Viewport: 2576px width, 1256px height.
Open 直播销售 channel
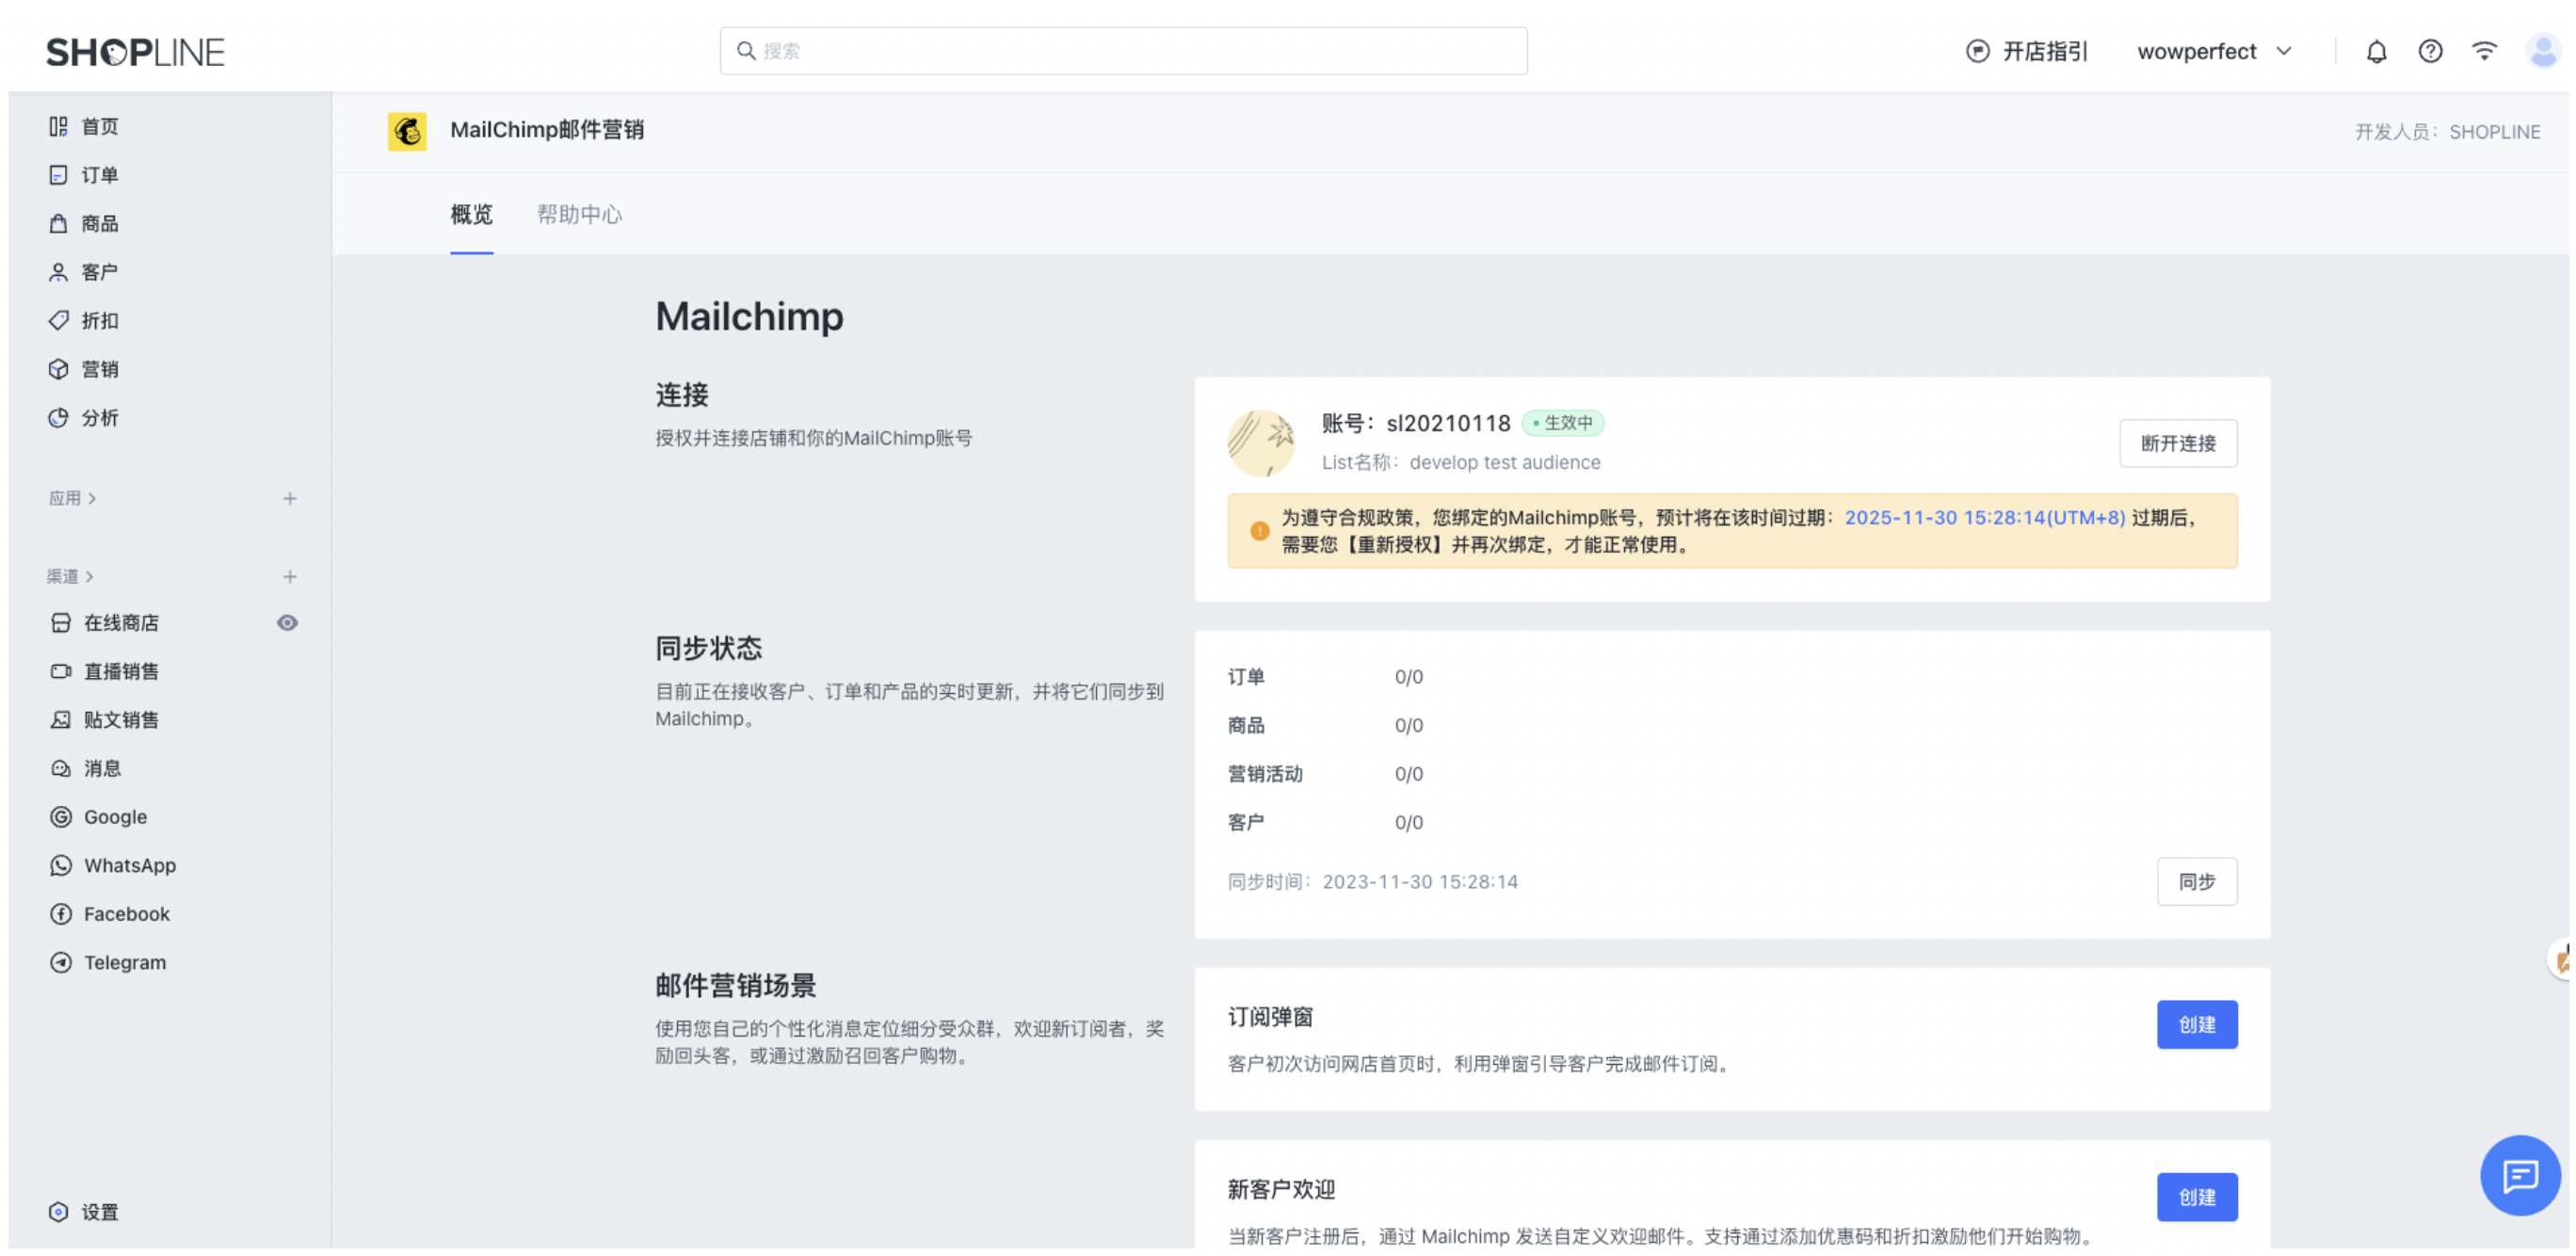click(x=105, y=671)
